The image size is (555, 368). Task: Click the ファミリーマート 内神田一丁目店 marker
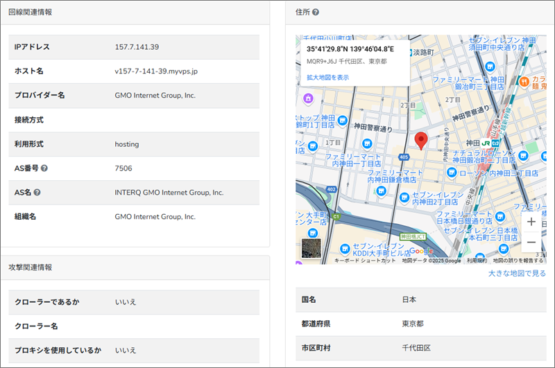367,143
